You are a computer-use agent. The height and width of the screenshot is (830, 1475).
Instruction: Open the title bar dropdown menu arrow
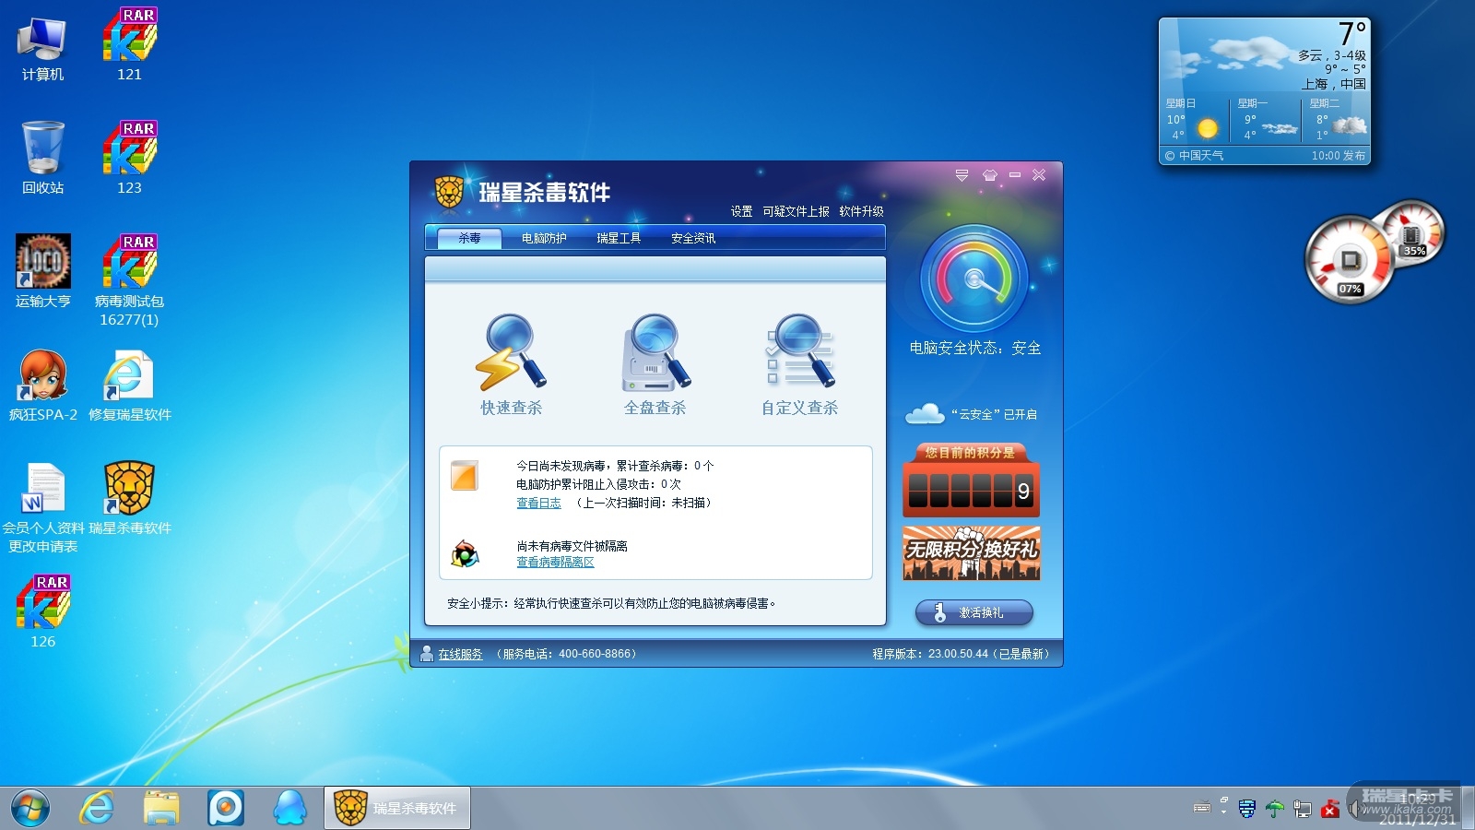pyautogui.click(x=962, y=175)
